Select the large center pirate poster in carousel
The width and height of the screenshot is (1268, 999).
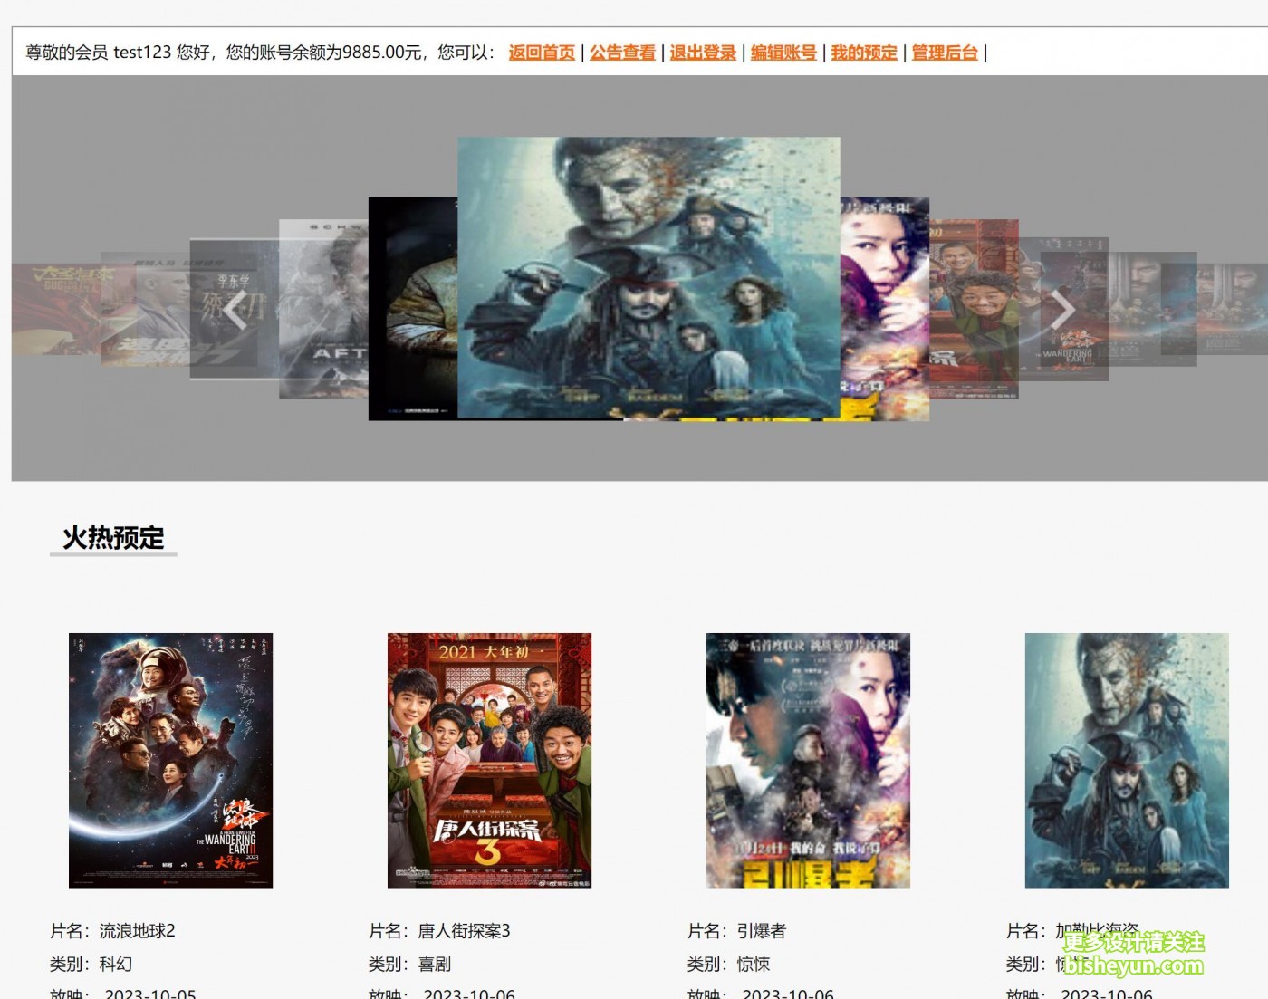648,277
